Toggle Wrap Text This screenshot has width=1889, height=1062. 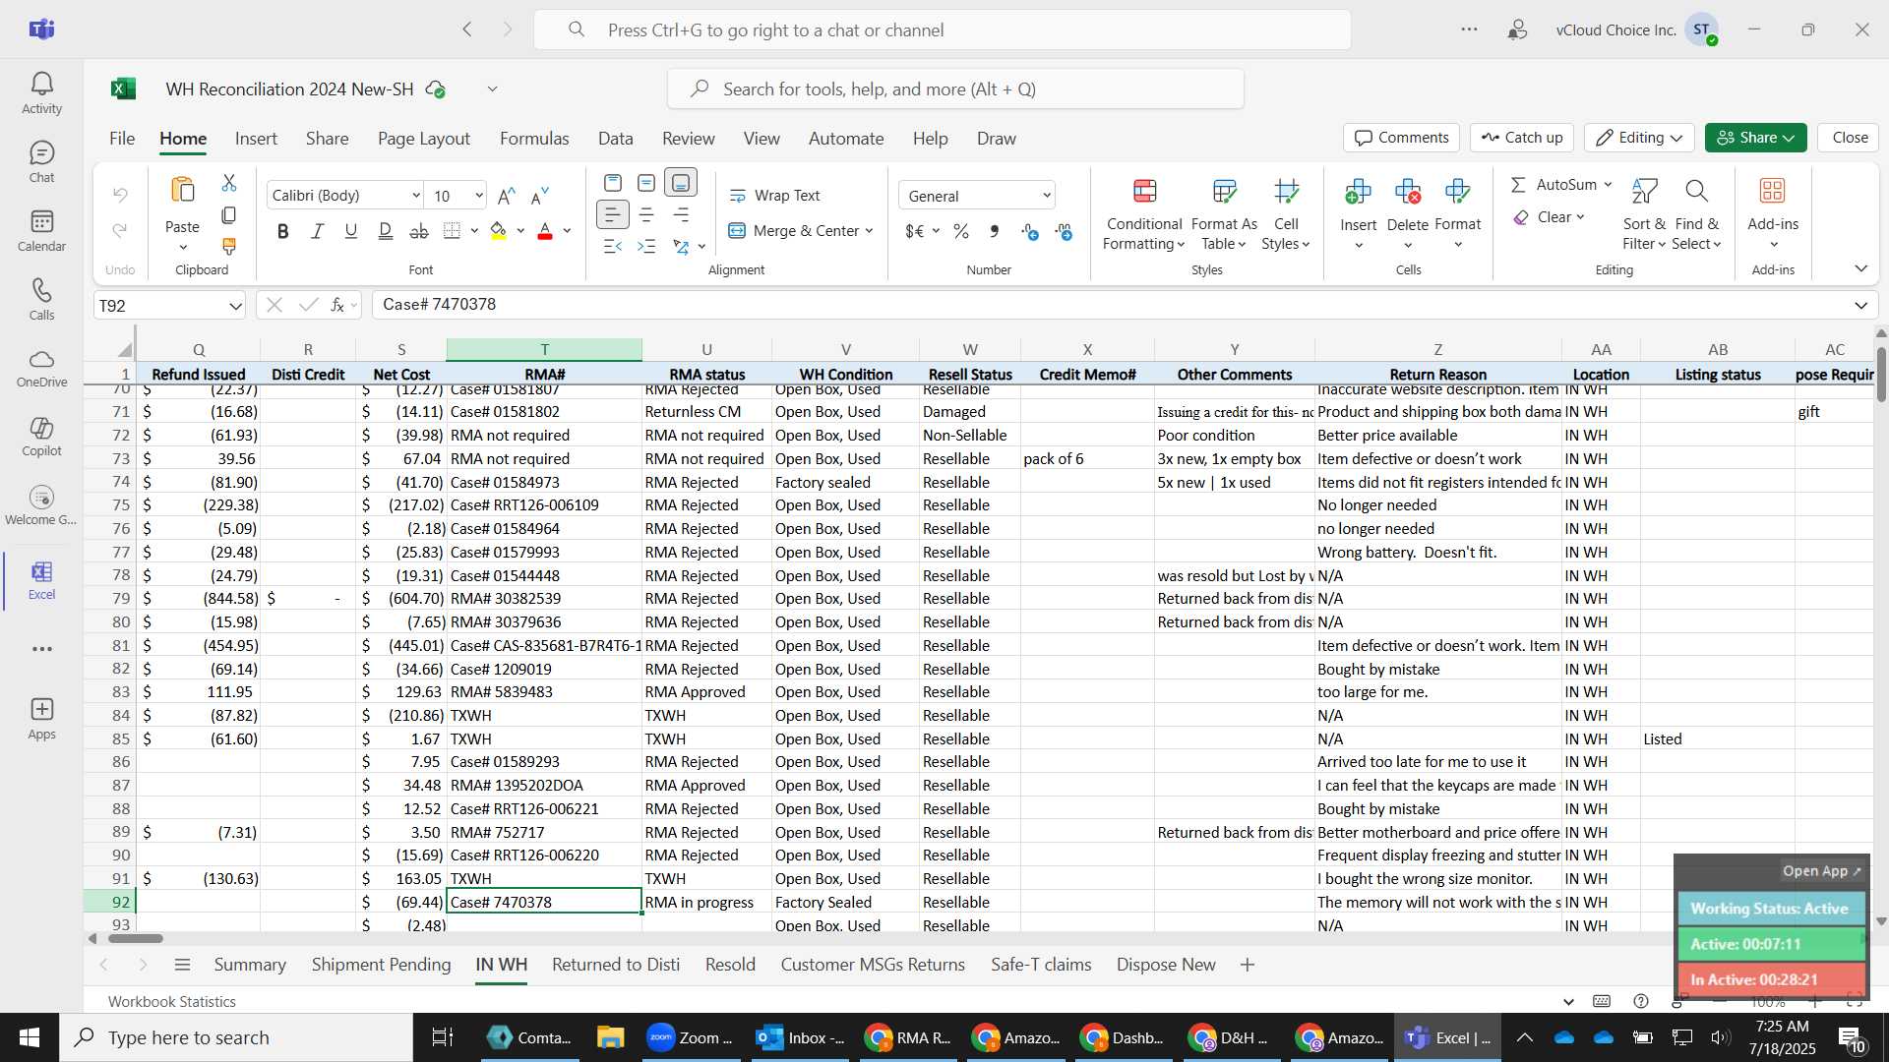(x=775, y=196)
